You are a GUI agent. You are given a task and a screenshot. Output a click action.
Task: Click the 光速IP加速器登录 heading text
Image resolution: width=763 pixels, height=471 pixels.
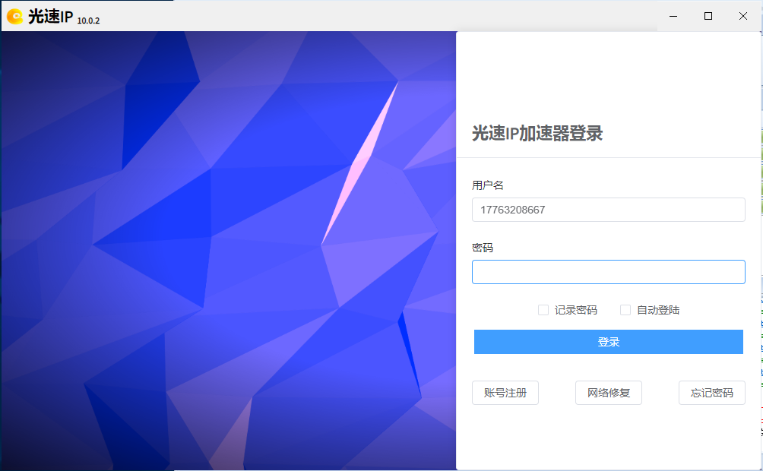tap(537, 133)
